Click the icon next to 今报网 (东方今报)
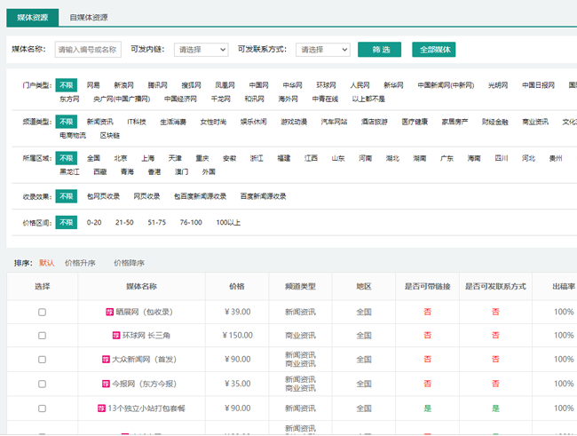Screen dimensions: 577x436 coord(106,384)
